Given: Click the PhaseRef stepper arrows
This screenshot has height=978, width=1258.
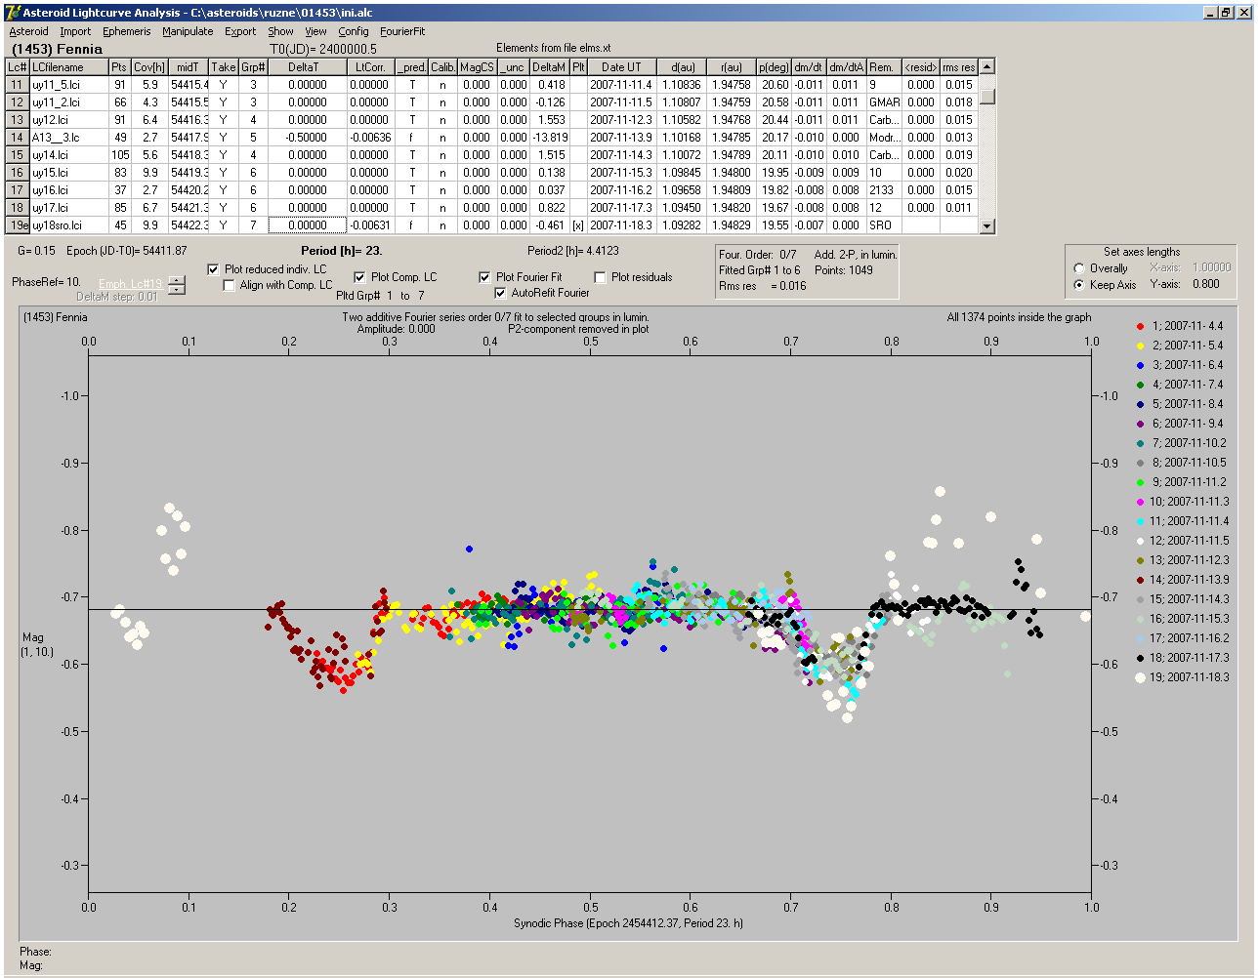Looking at the screenshot, I should point(176,285).
